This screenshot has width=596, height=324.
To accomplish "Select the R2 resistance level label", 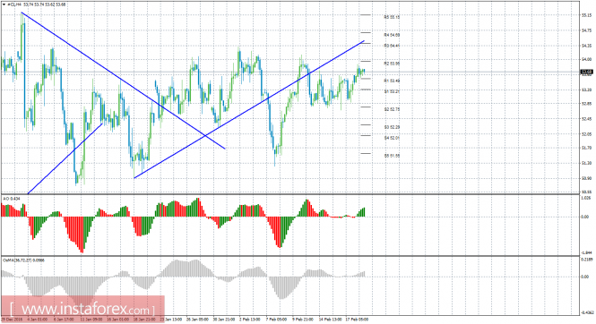I will [392, 64].
